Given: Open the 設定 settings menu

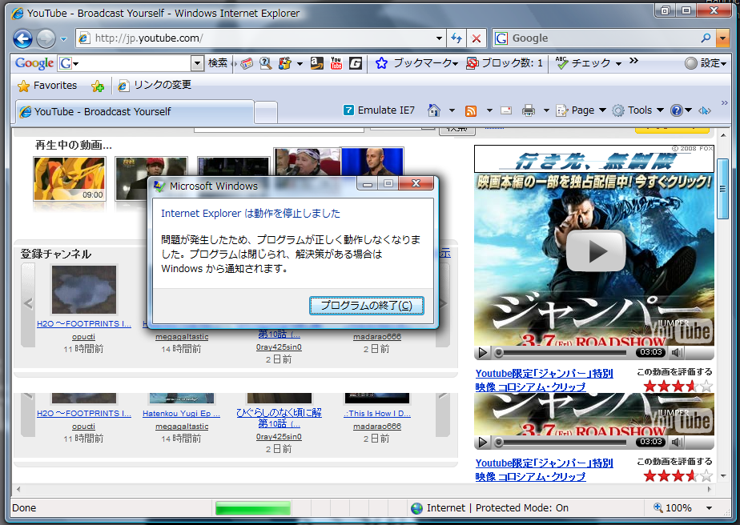Looking at the screenshot, I should coord(706,62).
